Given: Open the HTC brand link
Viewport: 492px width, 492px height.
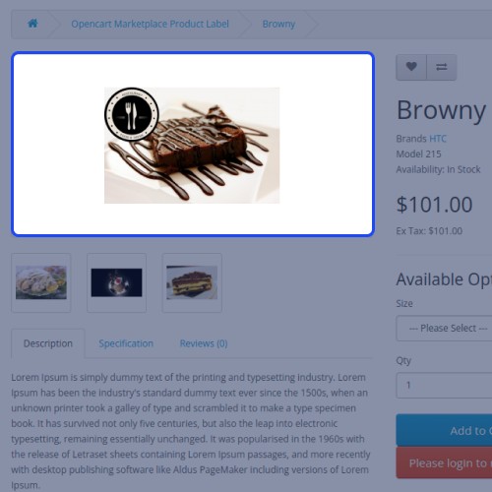Looking at the screenshot, I should (x=438, y=139).
